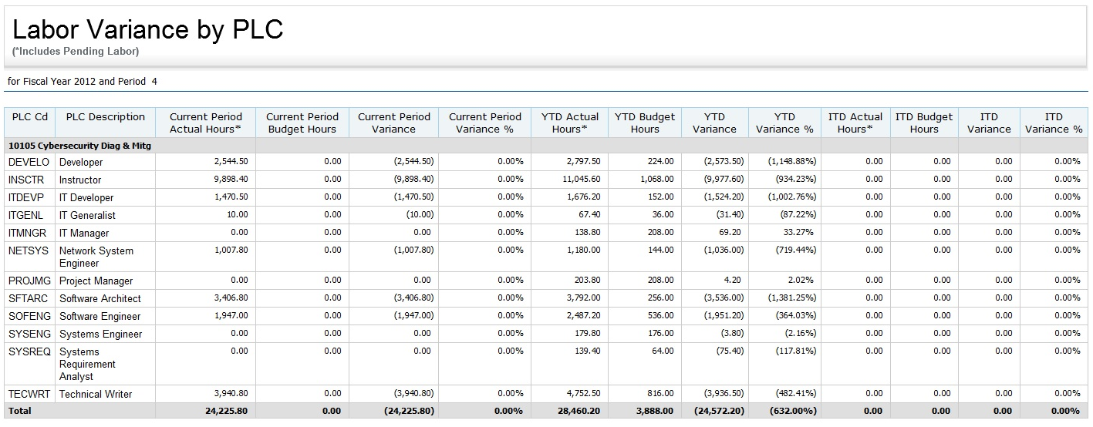This screenshot has height=427, width=1093.
Task: Select Software Architect YTD variance percent (1,381.25%)
Action: [791, 298]
